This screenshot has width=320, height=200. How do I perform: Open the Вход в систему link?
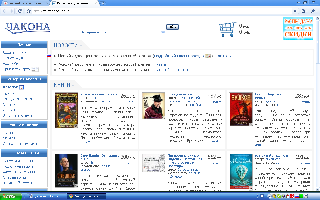[16, 53]
